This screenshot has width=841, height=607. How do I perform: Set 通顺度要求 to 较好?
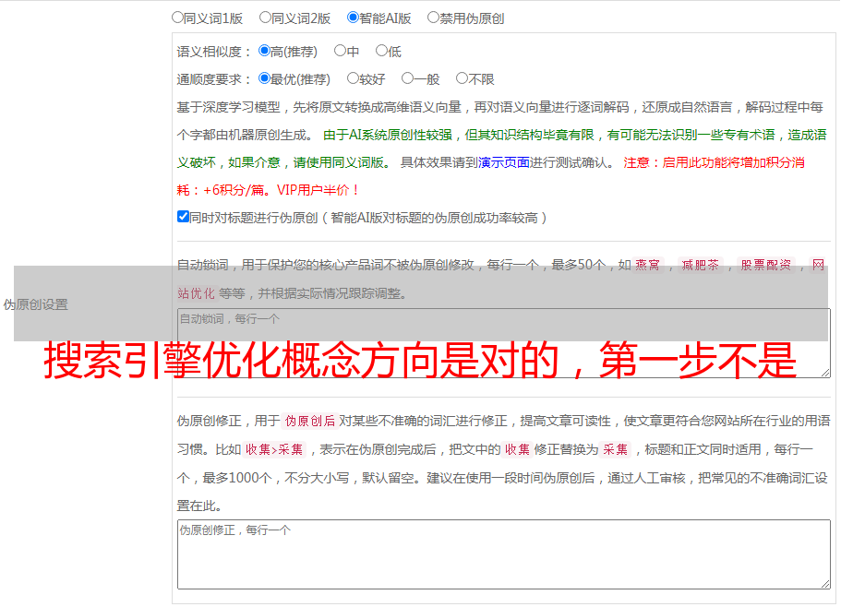click(x=353, y=78)
